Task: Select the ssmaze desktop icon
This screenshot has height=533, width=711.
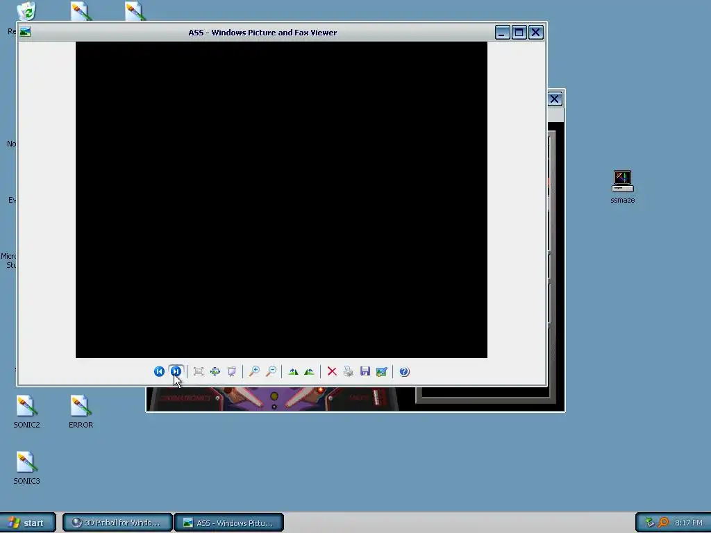Action: (x=623, y=187)
